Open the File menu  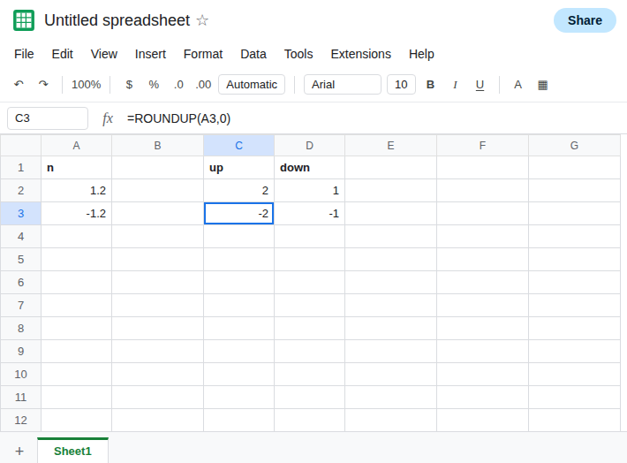pyautogui.click(x=24, y=54)
